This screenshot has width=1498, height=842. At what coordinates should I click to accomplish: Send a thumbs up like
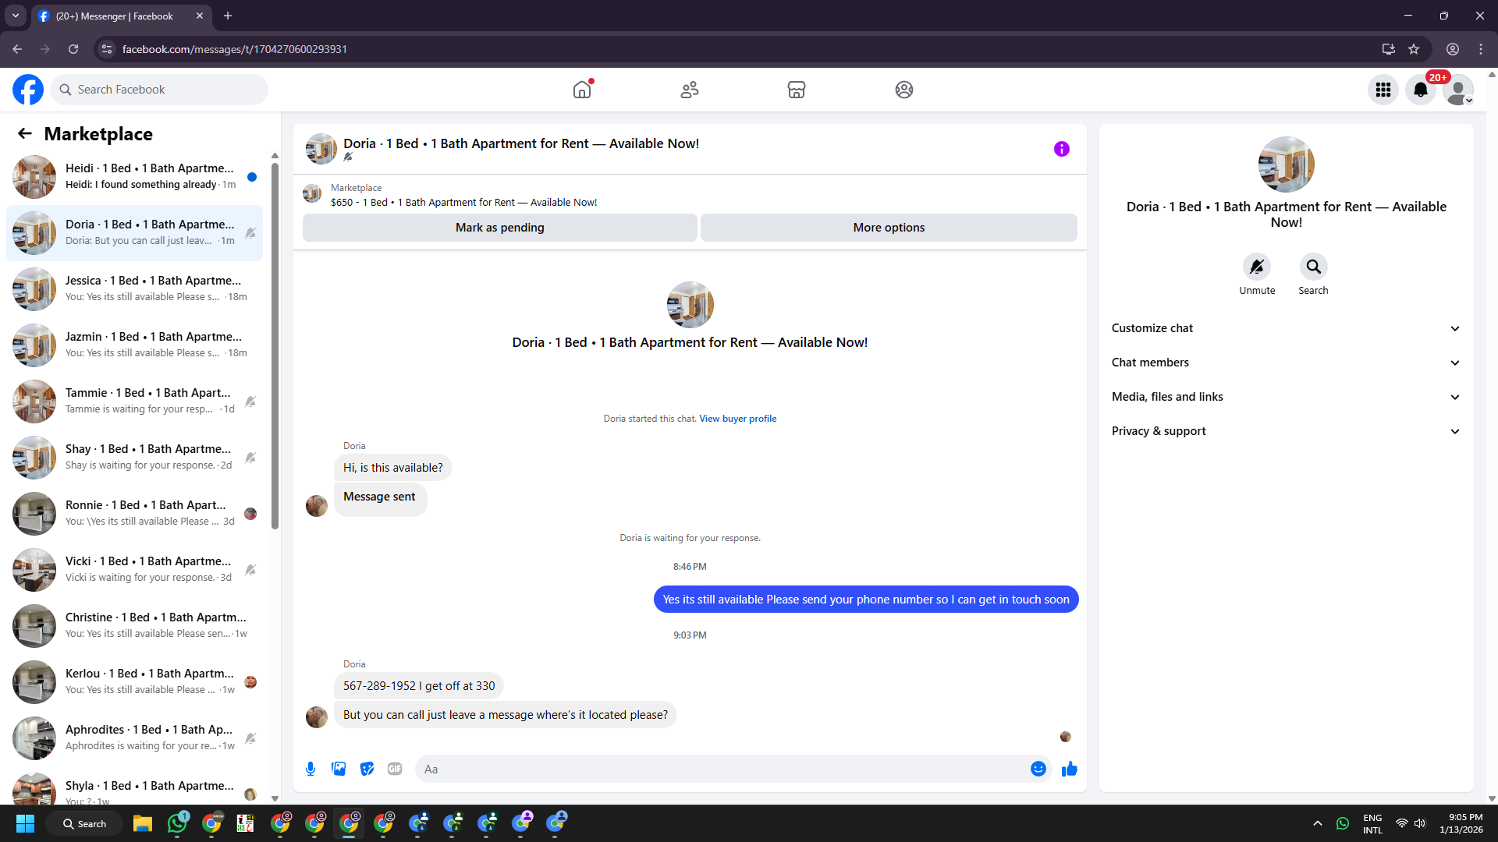tap(1069, 769)
